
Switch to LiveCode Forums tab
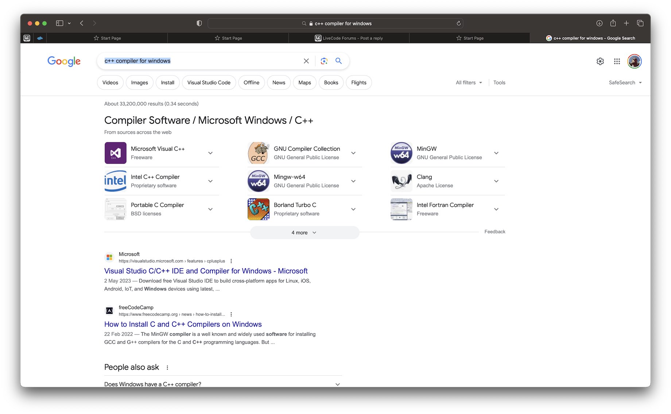pos(349,38)
